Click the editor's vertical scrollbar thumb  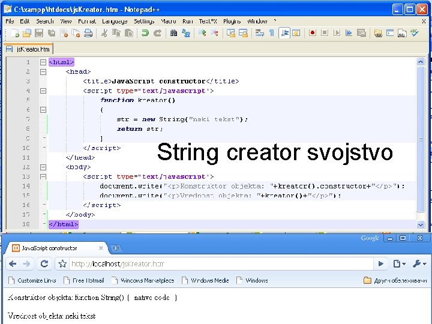click(421, 139)
